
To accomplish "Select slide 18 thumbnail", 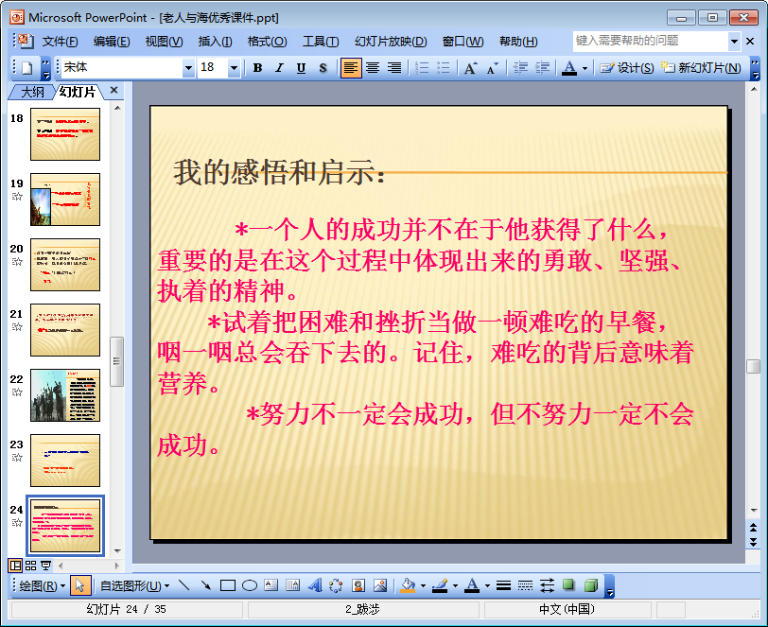I will 65,134.
